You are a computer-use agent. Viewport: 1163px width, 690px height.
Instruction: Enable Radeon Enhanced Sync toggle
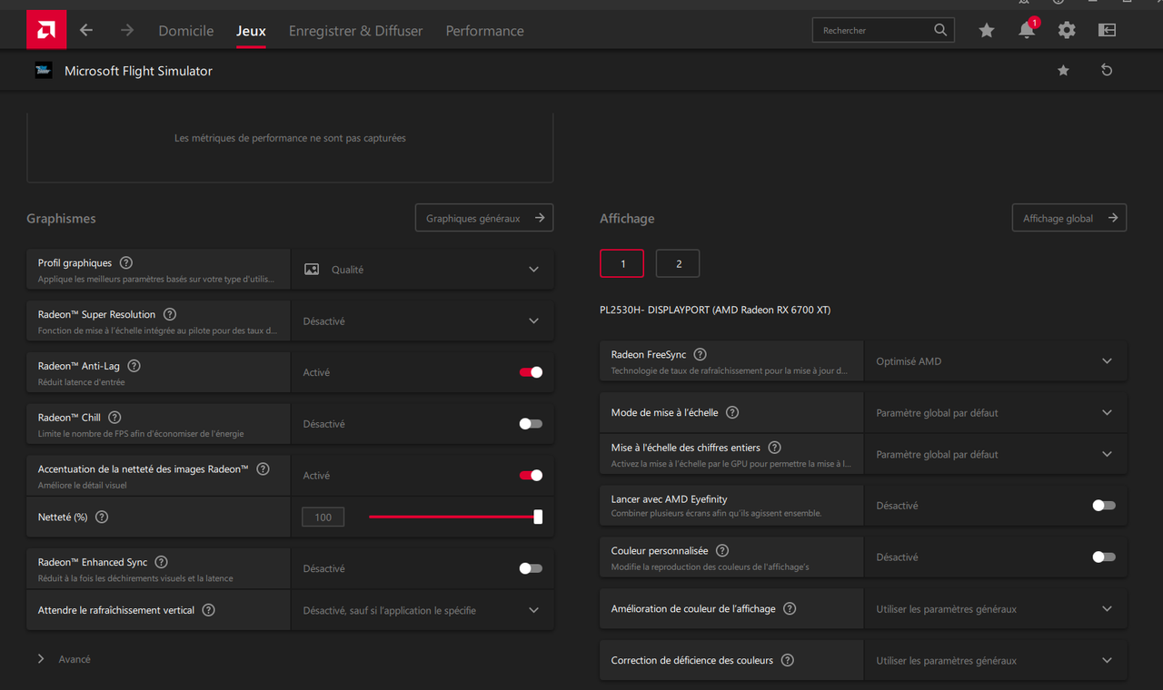click(x=531, y=568)
